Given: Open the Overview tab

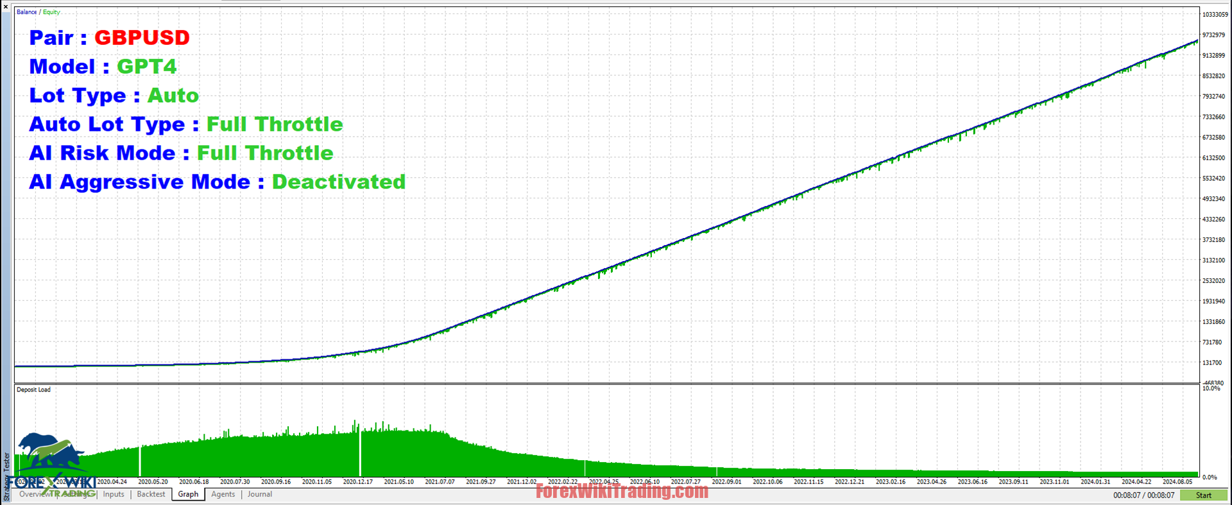Looking at the screenshot, I should (33, 495).
